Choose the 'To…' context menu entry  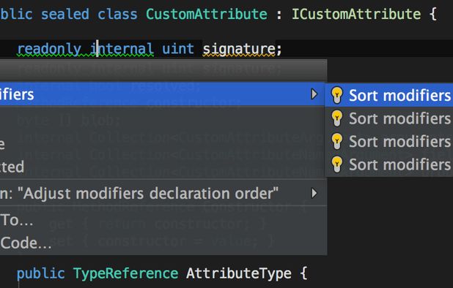coord(163,220)
